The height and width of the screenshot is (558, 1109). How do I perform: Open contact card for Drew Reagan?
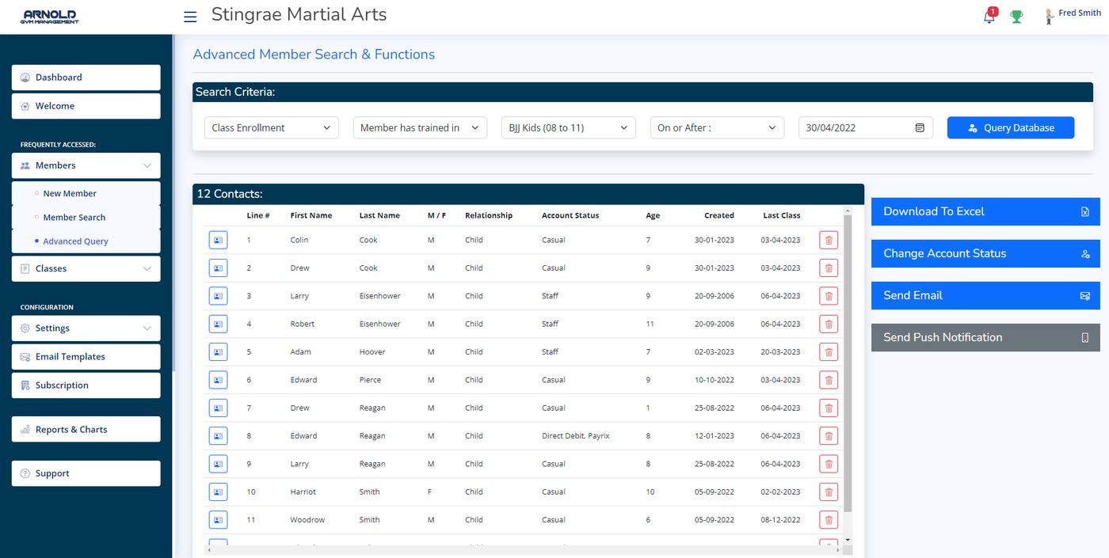coord(218,408)
